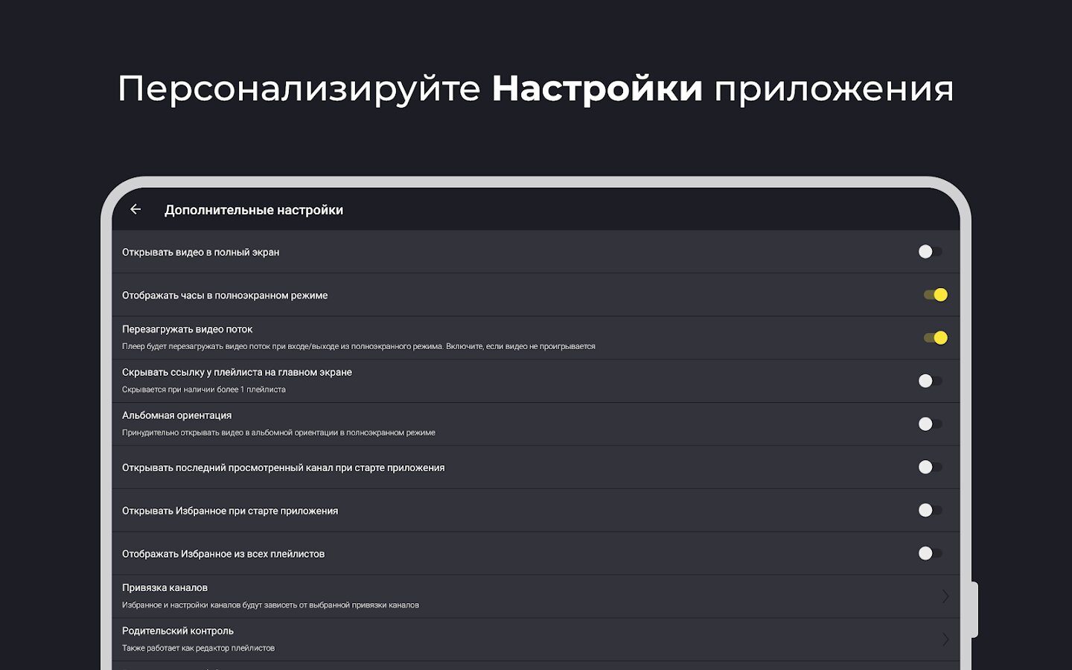The width and height of the screenshot is (1072, 670).
Task: Enable 'Скрывать ссылку у плейлиста' switch
Action: coord(931,381)
